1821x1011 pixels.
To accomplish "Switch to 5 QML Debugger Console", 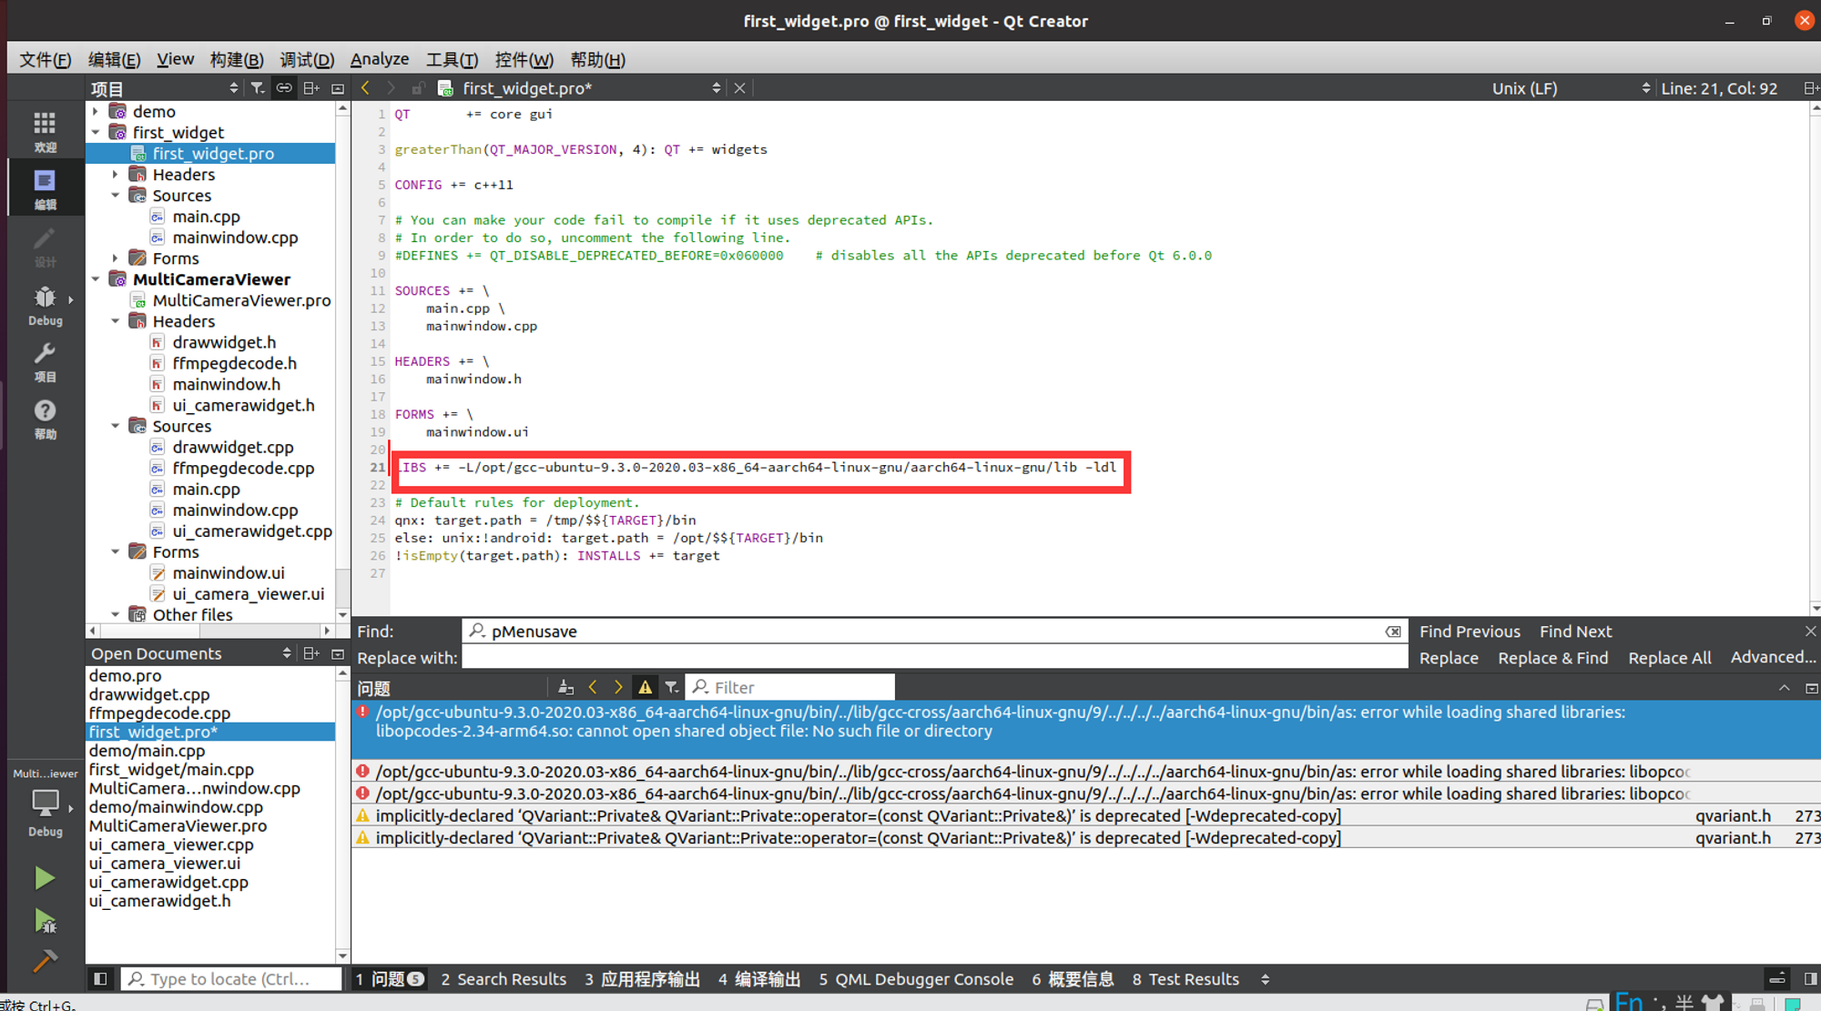I will 916,979.
